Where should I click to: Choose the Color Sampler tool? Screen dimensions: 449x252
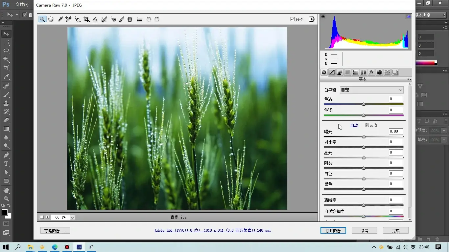point(68,19)
